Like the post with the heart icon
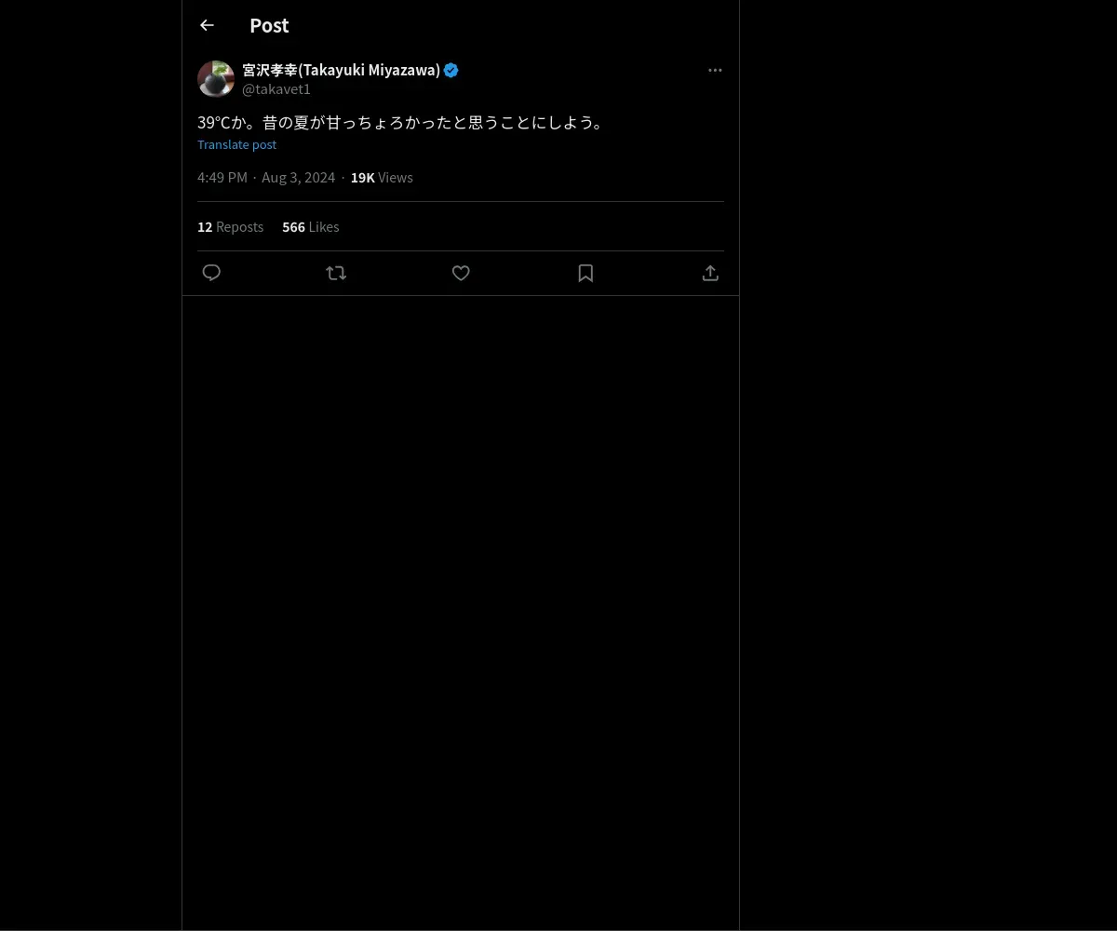This screenshot has height=931, width=1117. coord(461,273)
